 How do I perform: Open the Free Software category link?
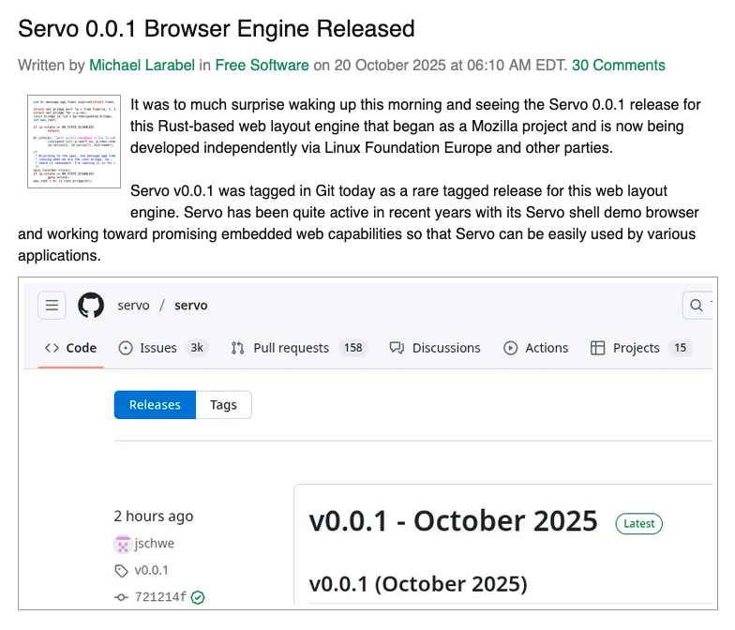tap(262, 66)
